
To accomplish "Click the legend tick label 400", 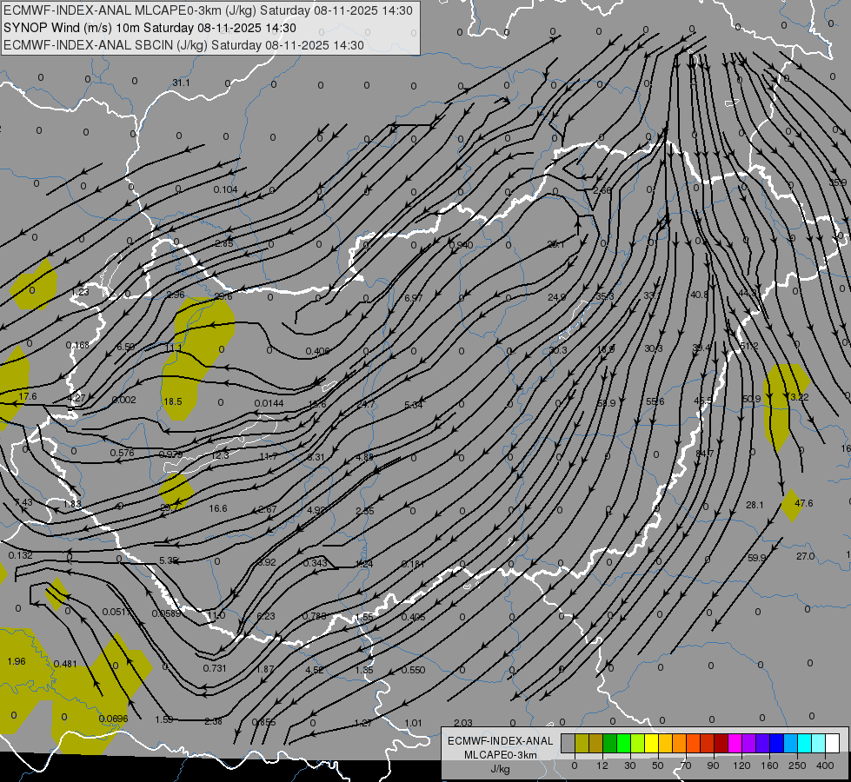I will pyautogui.click(x=825, y=765).
